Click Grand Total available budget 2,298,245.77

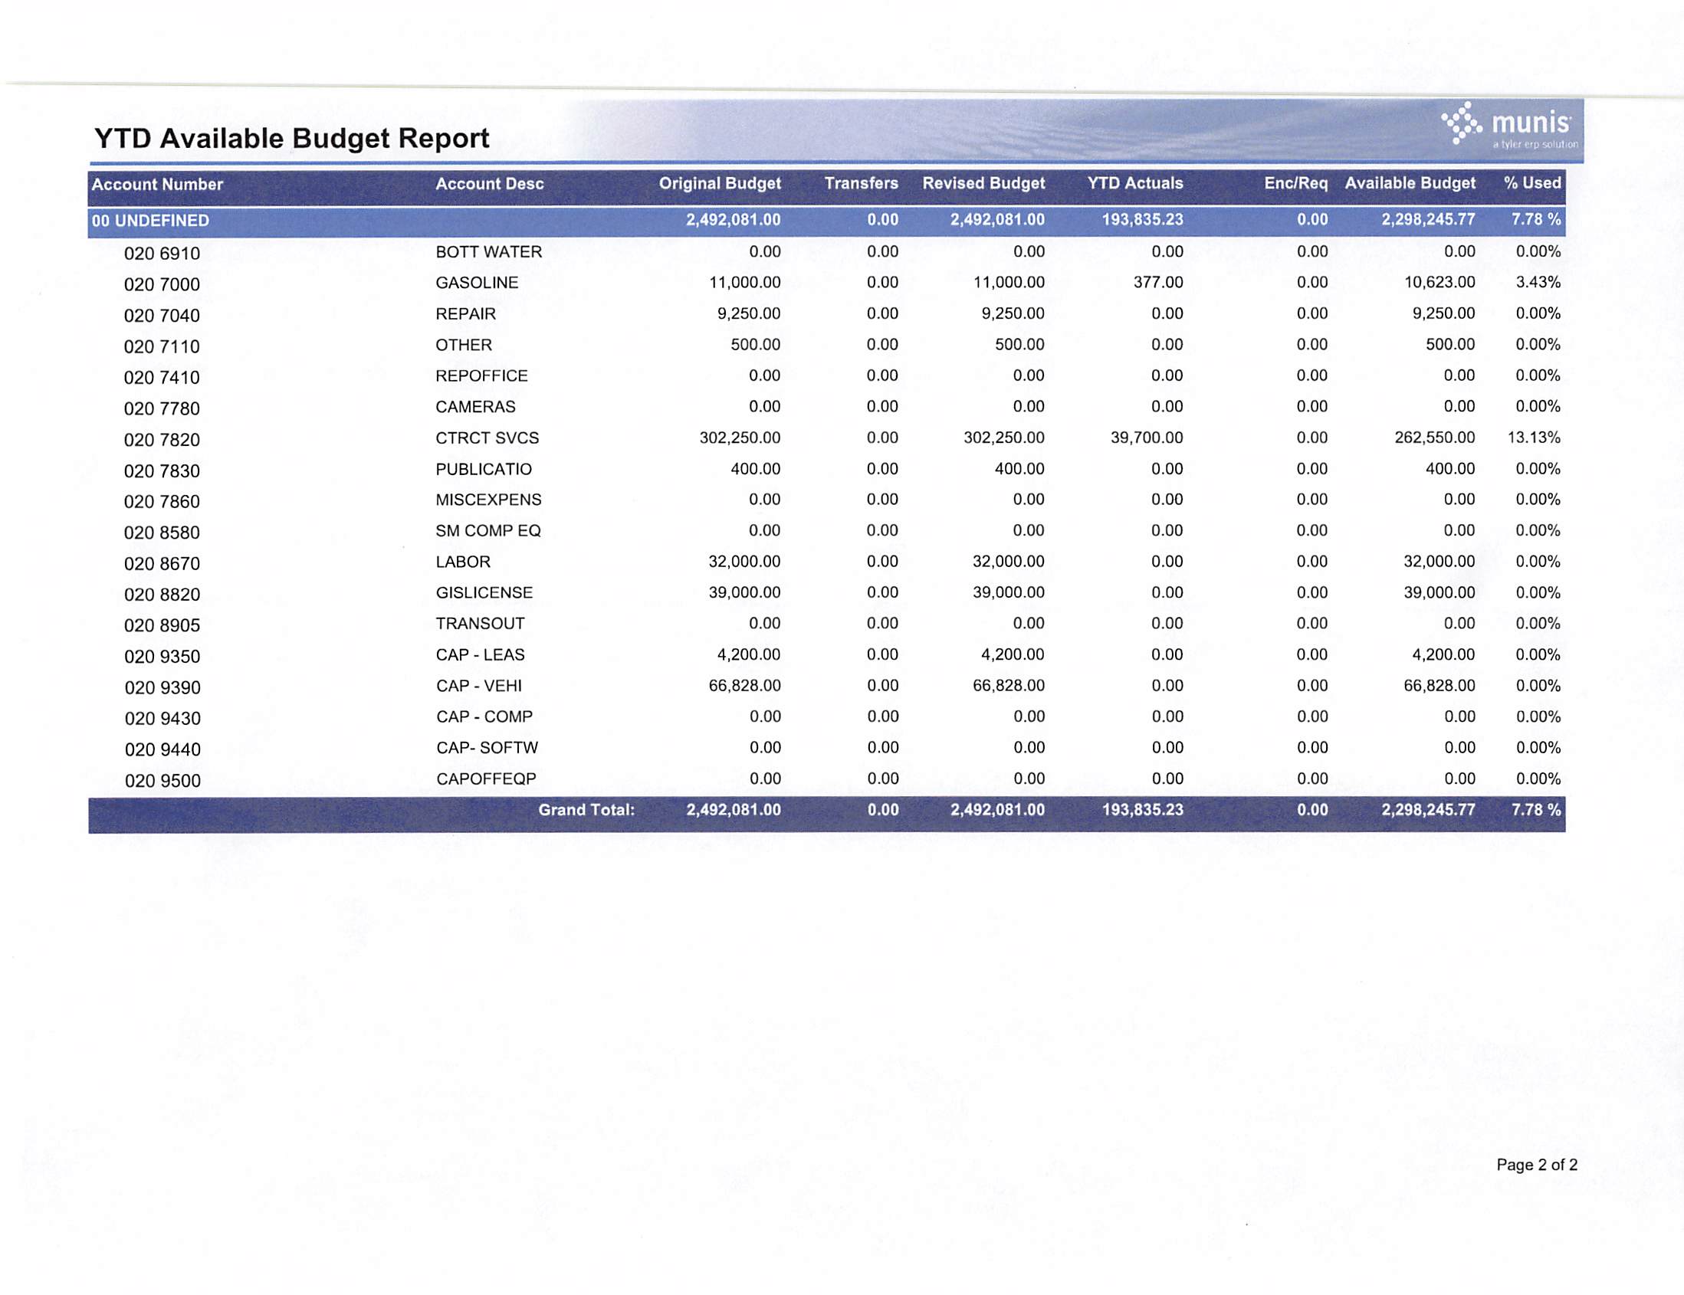tap(1429, 809)
